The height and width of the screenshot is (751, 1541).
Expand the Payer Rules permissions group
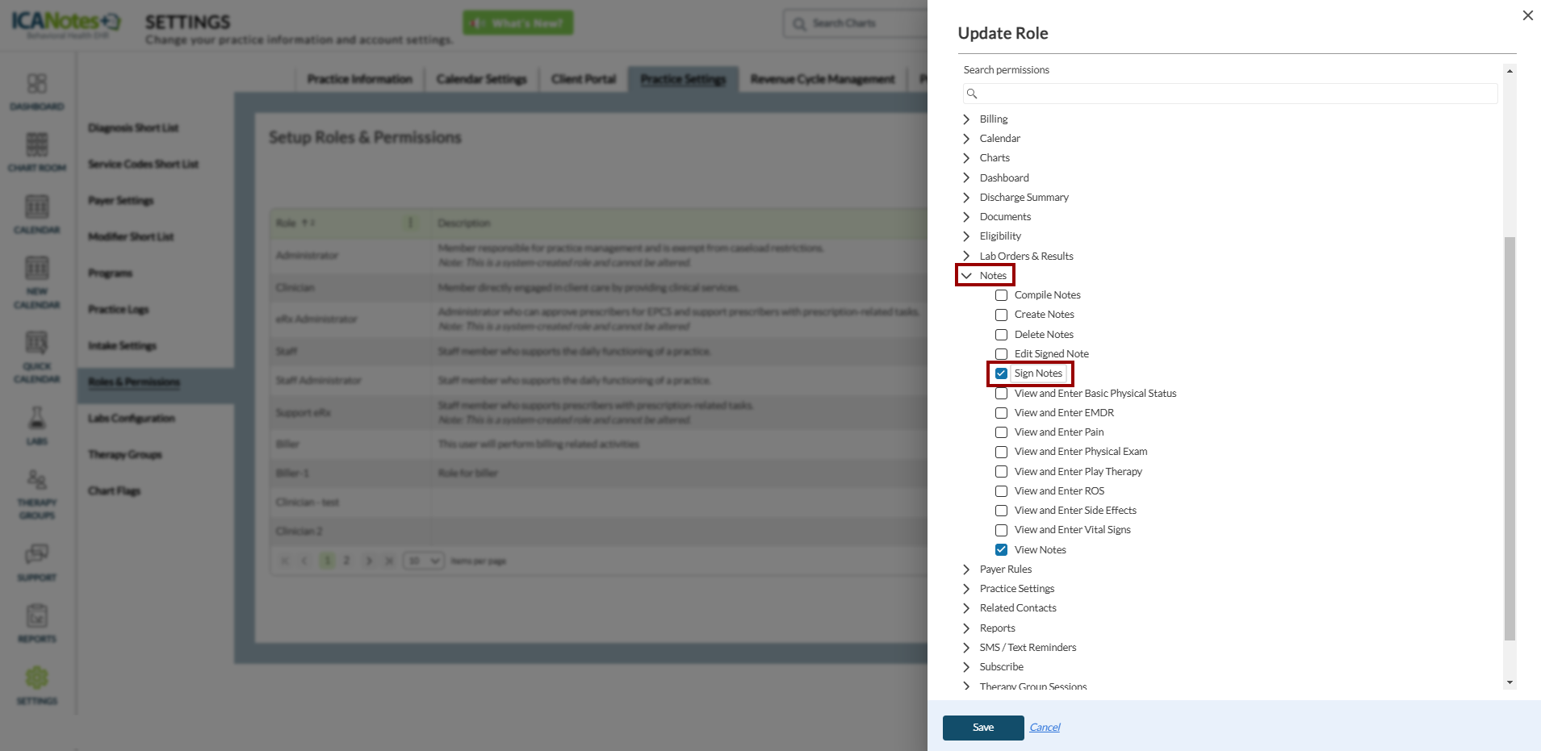coord(966,570)
